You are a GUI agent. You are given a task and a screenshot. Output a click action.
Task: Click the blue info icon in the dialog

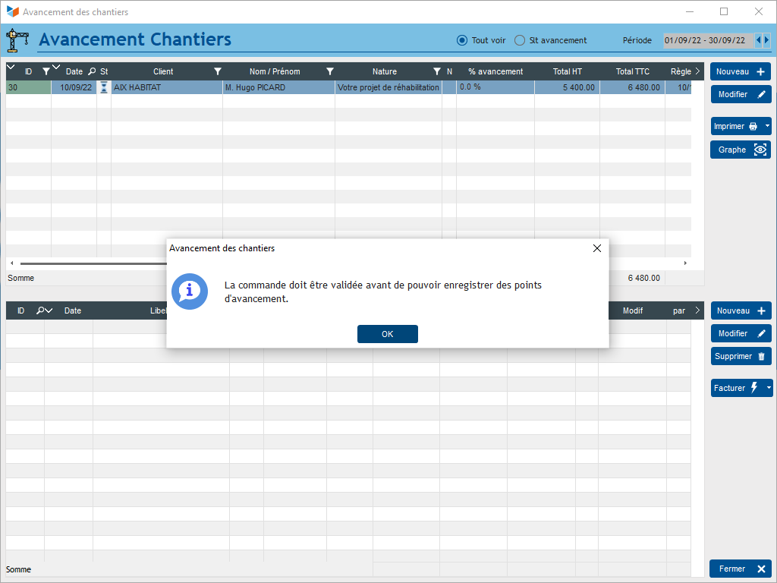[189, 291]
